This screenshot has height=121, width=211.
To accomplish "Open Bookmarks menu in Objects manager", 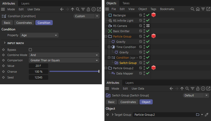I will click(167, 9).
